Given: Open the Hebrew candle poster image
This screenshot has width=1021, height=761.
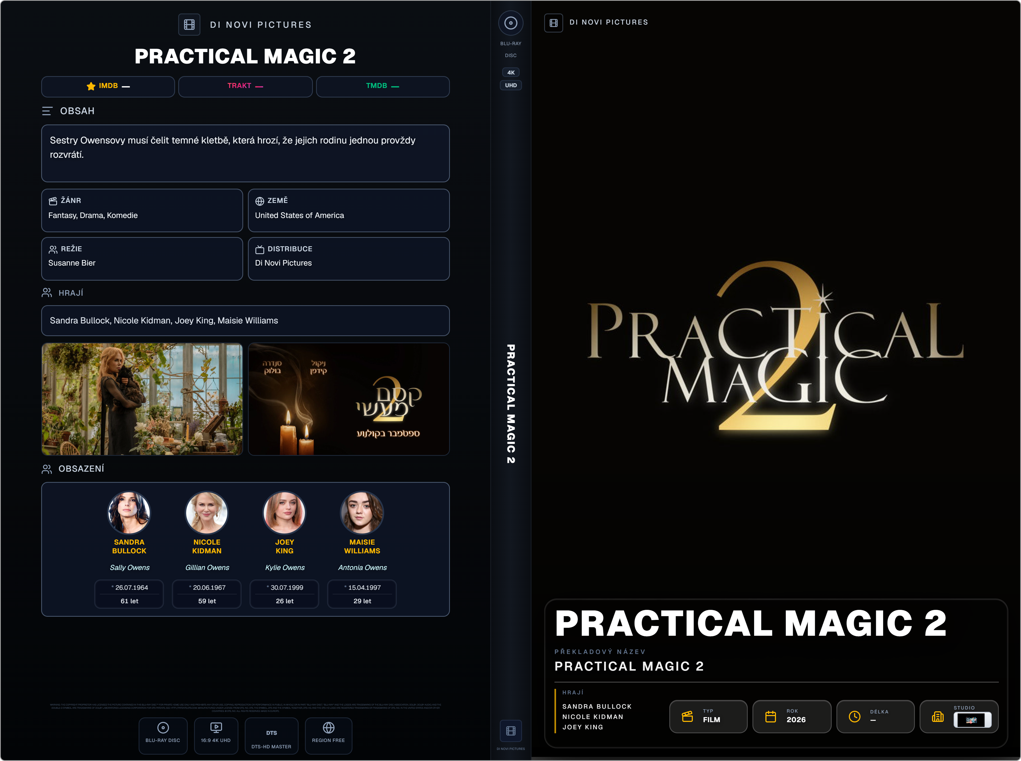Looking at the screenshot, I should [349, 399].
